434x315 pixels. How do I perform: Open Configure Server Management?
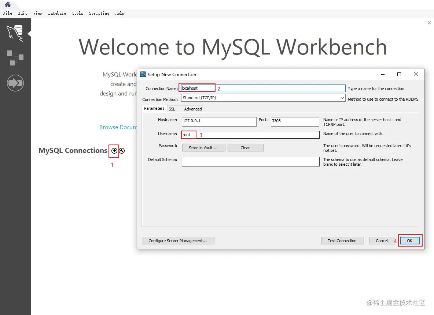click(x=178, y=241)
